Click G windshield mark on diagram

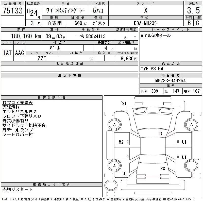pyautogui.click(x=161, y=133)
